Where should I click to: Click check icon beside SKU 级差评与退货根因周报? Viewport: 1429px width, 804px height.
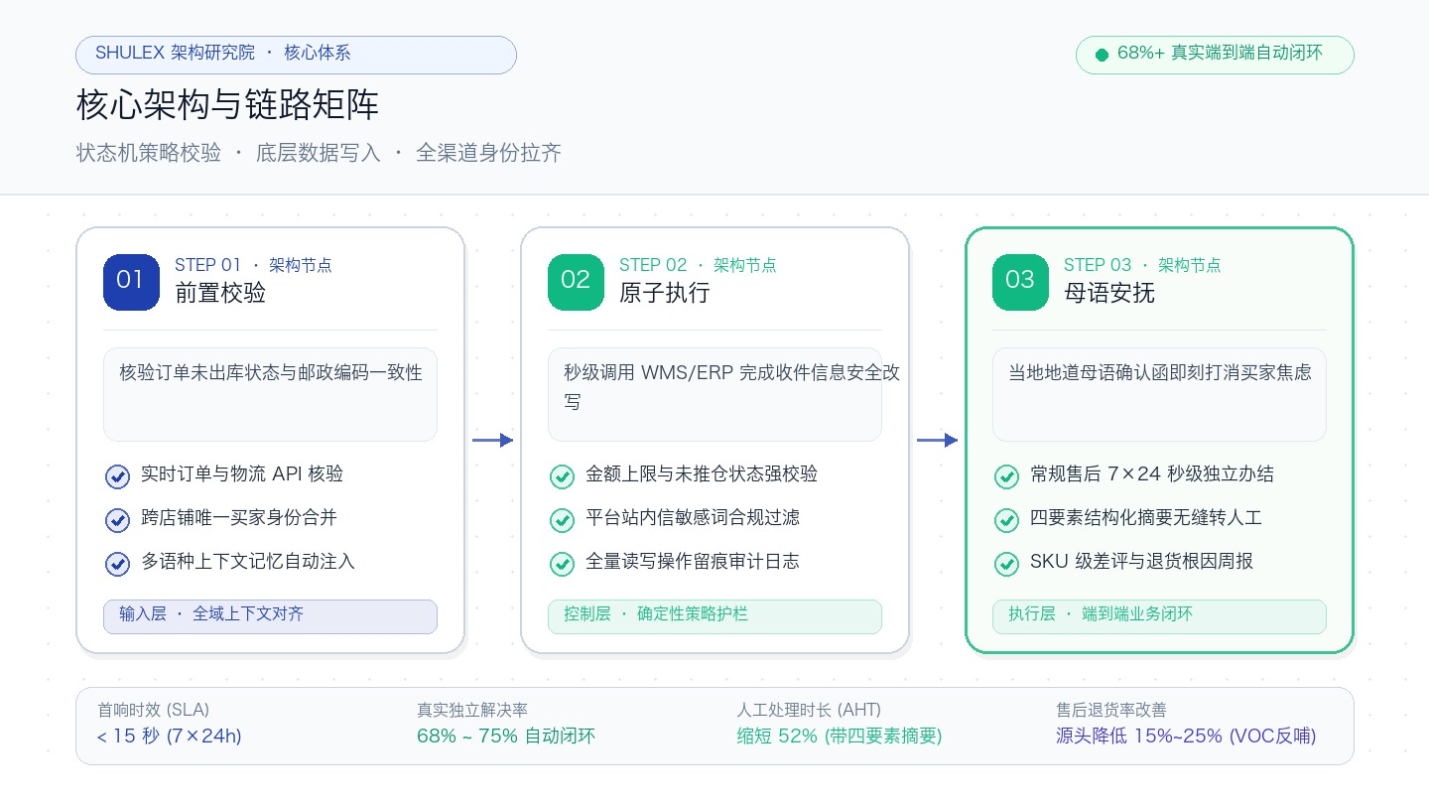1006,564
